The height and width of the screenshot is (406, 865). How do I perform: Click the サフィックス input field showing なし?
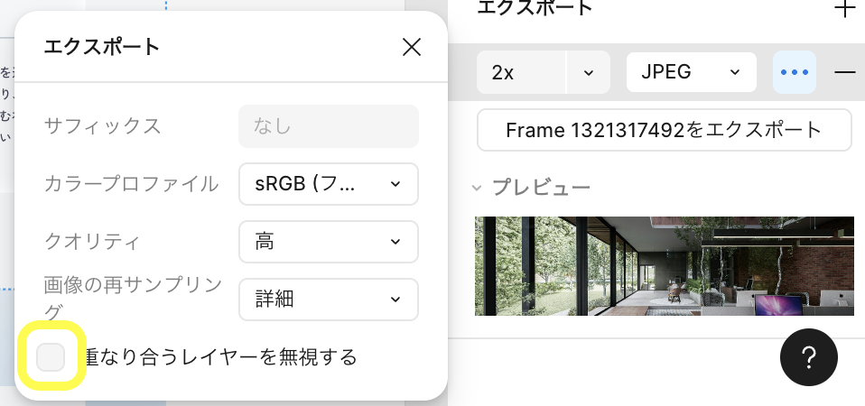pyautogui.click(x=329, y=126)
